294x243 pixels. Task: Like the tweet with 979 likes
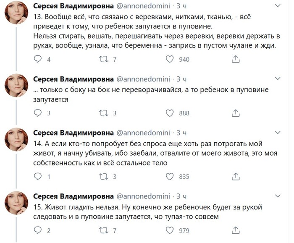click(170, 230)
